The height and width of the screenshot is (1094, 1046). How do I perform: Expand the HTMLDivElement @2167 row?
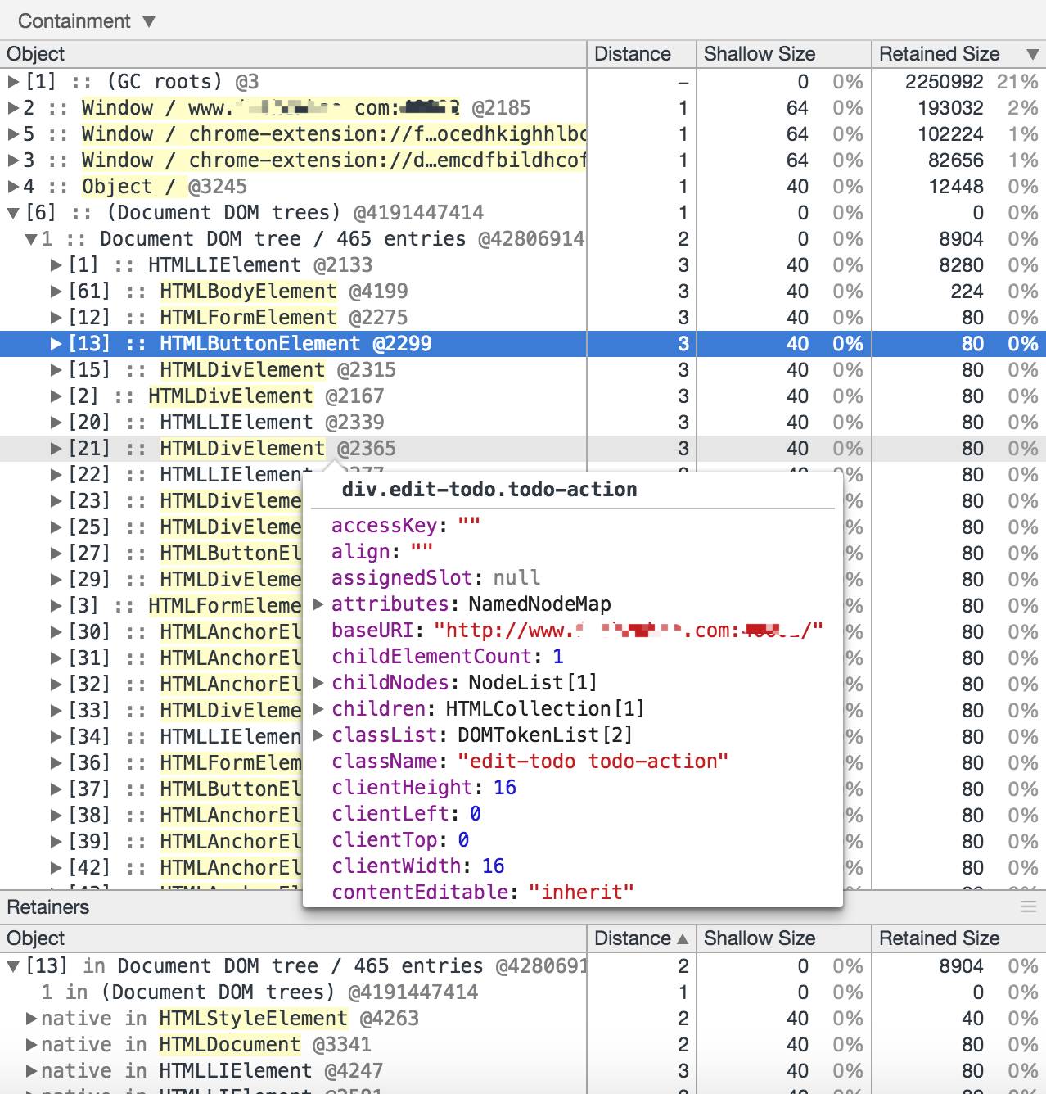56,396
